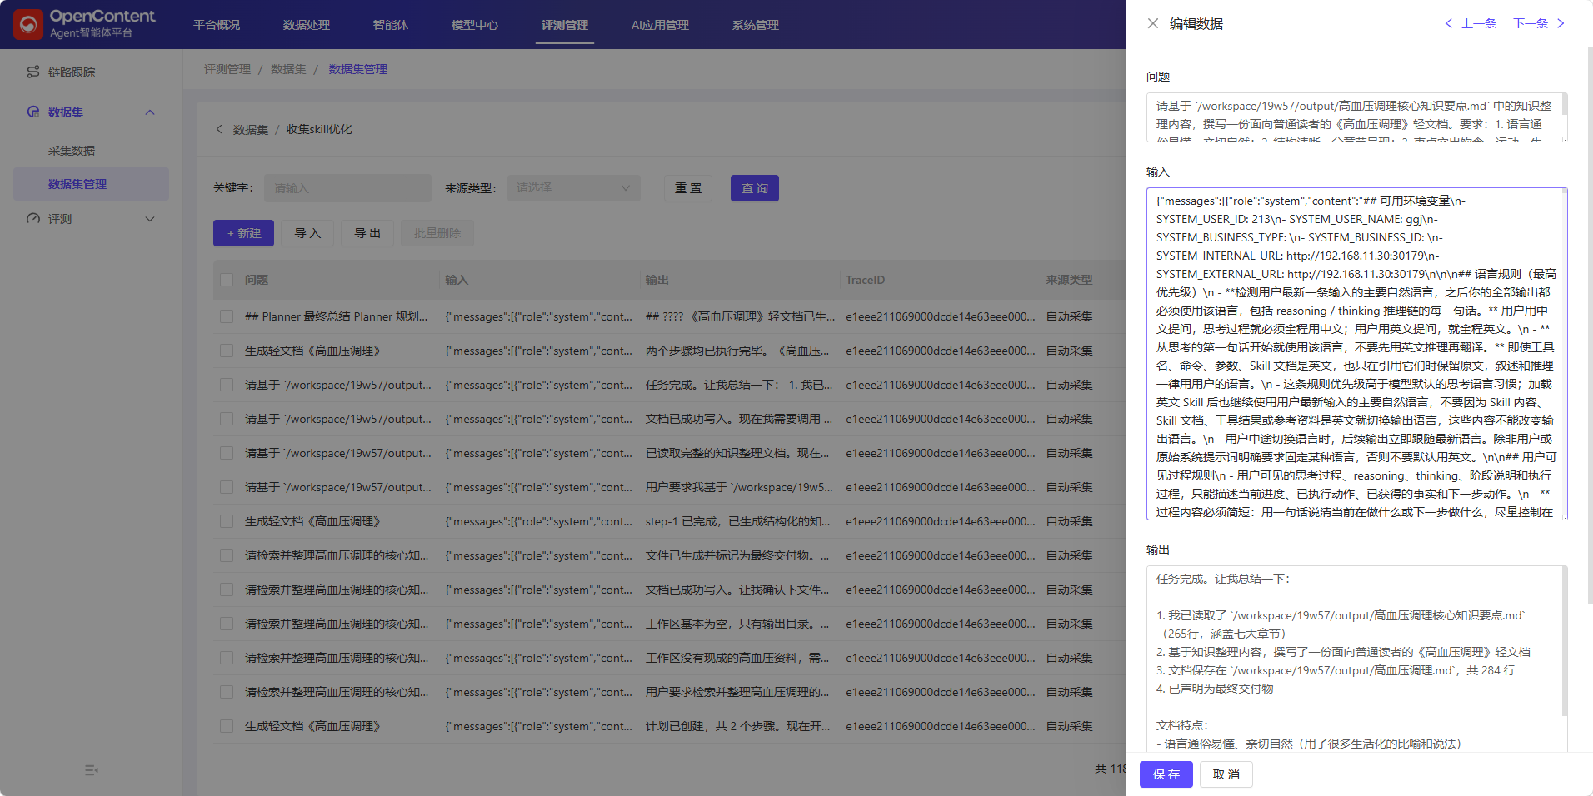Screen dimensions: 1593x796
Task: Go to next record with 下一条 arrow
Action: pos(1561,23)
